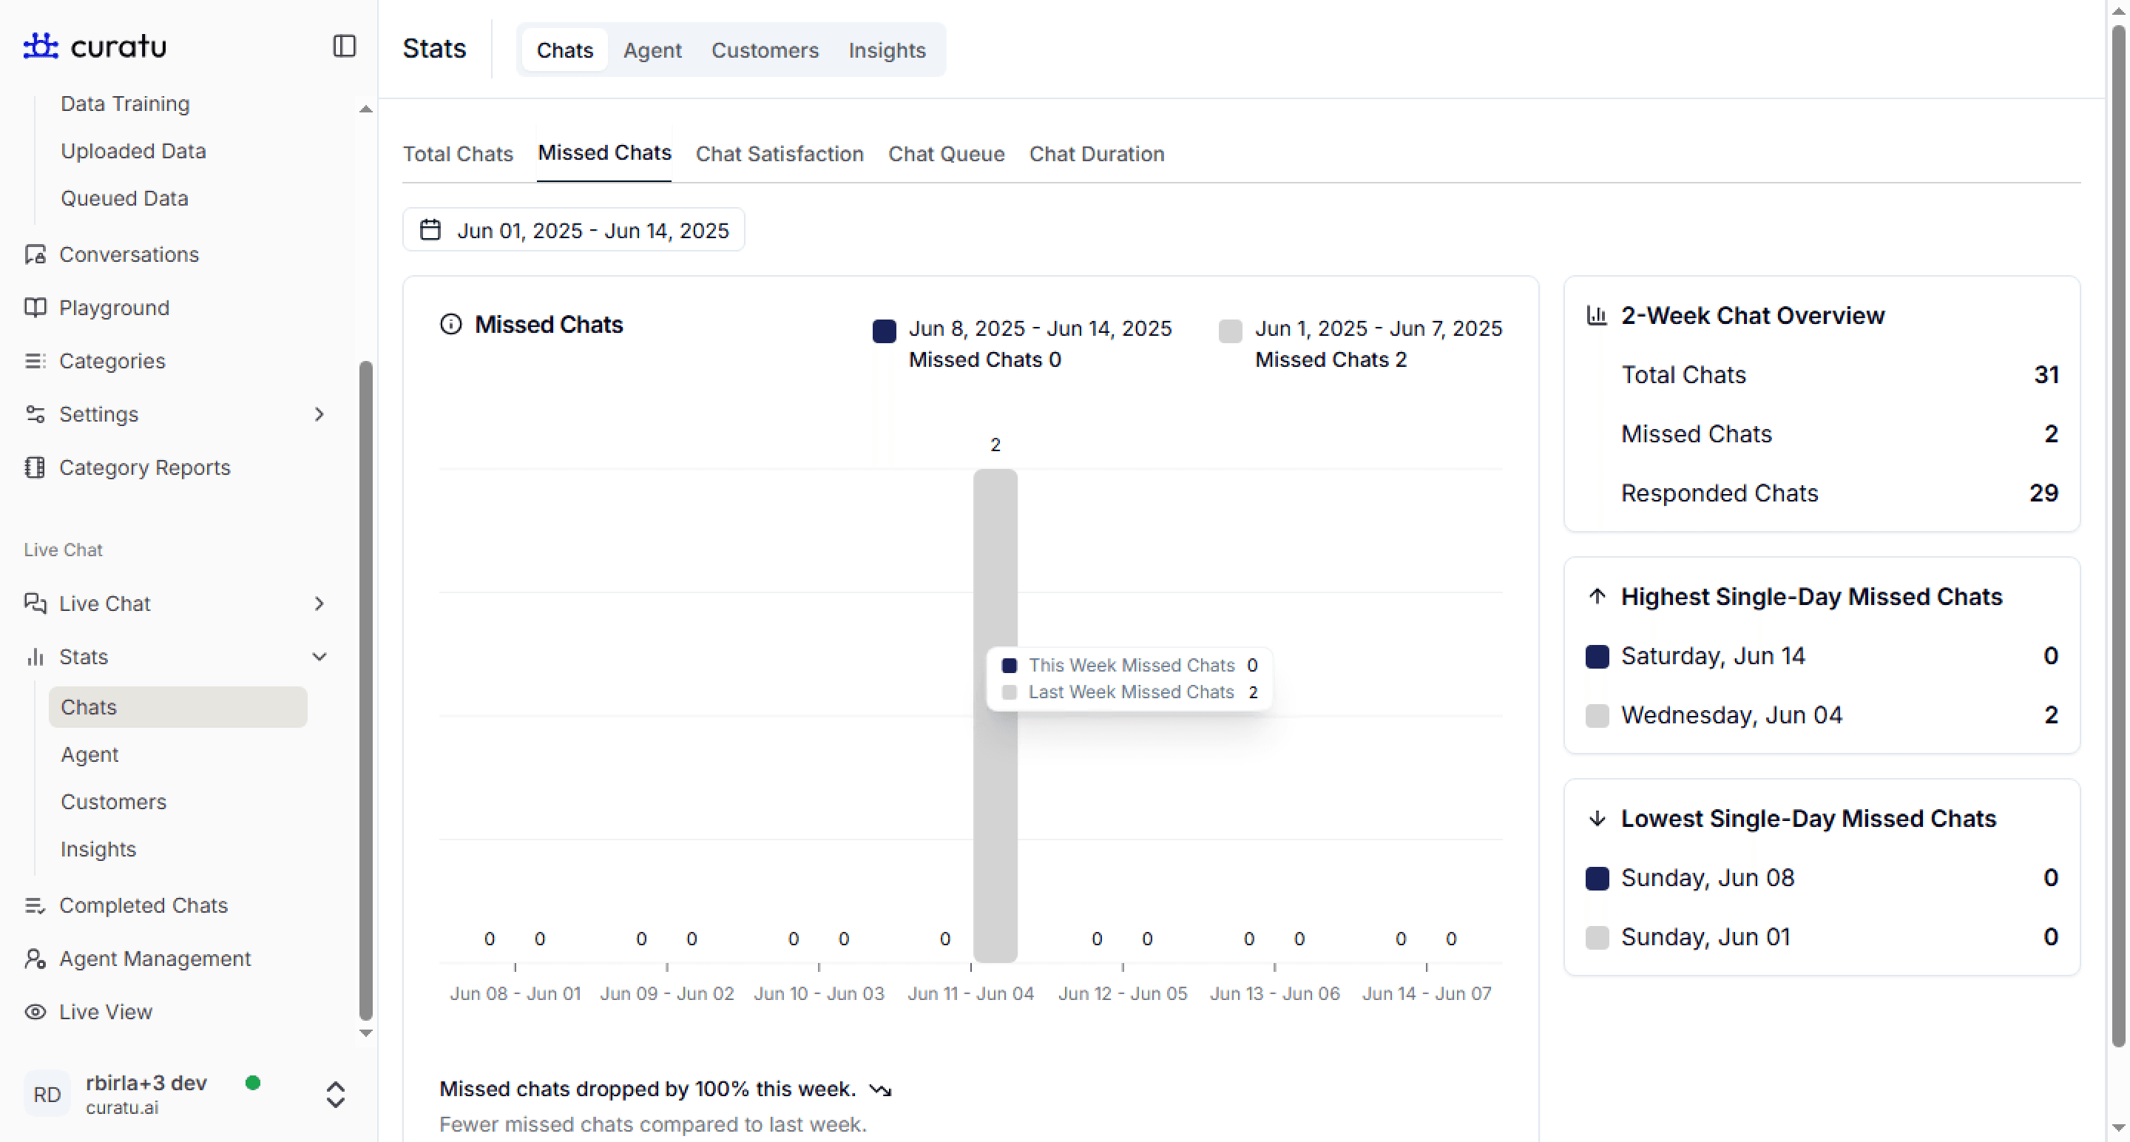Click the Sunday, Jun 01 gray swatch
This screenshot has height=1142, width=2130.
pos(1597,937)
